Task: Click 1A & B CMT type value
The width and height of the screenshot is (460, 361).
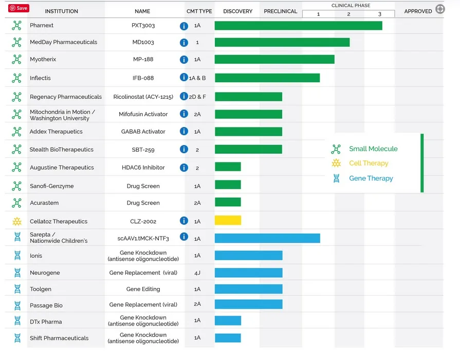Action: click(197, 78)
